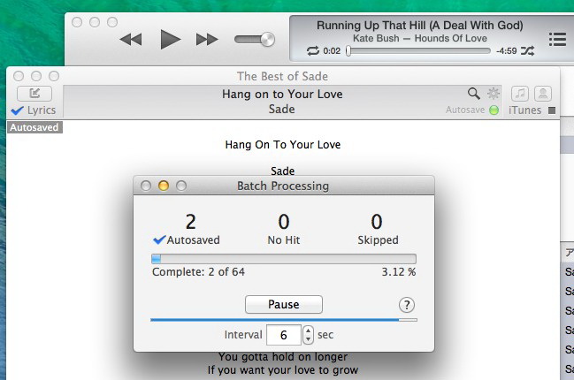574x380 pixels.
Task: Click the Interval stepper arrows
Action: coord(308,335)
